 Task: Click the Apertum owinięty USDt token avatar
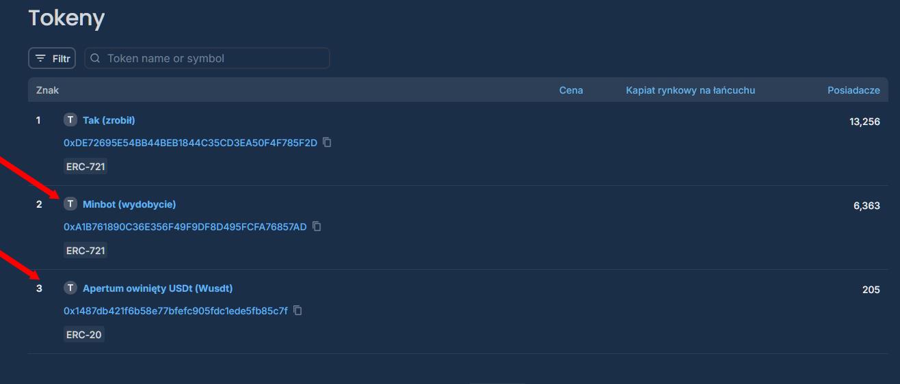click(x=70, y=288)
